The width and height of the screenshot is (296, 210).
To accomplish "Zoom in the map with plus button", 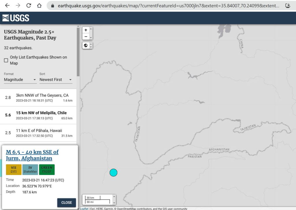I will pyautogui.click(x=86, y=30).
